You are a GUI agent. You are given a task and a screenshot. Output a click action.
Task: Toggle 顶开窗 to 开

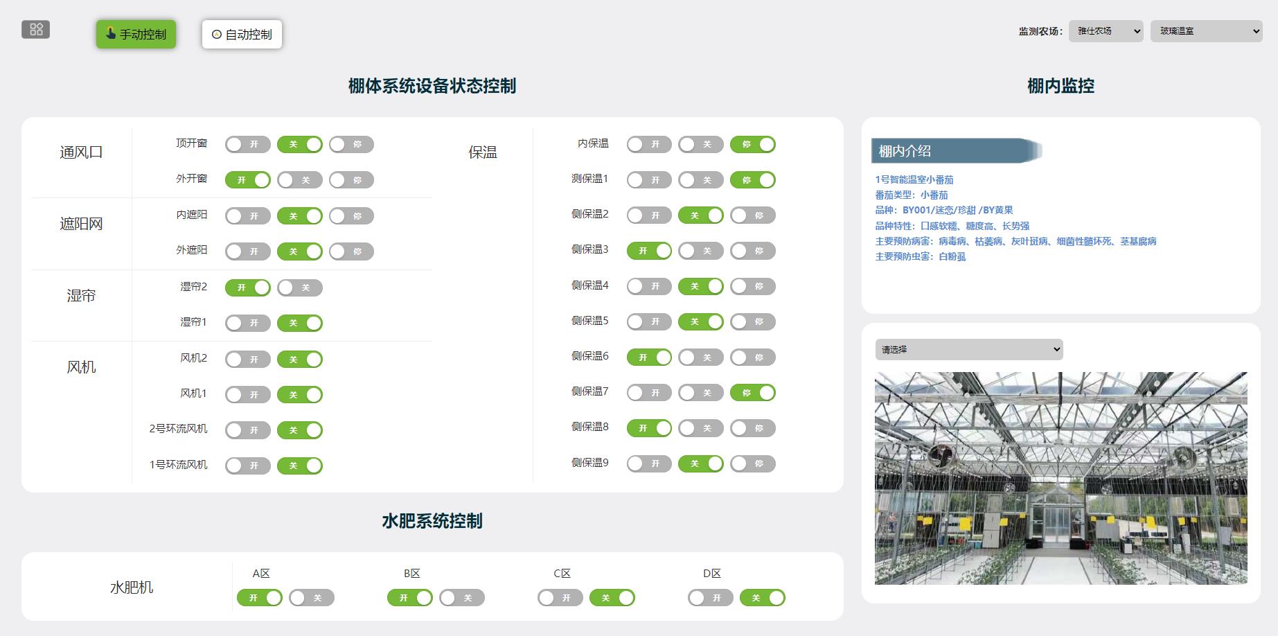[x=247, y=144]
